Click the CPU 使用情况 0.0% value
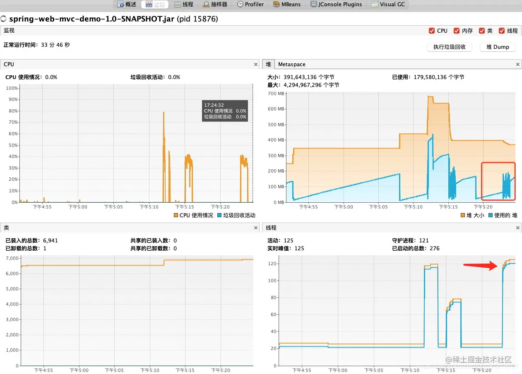Image resolution: width=522 pixels, height=374 pixels. (x=51, y=77)
